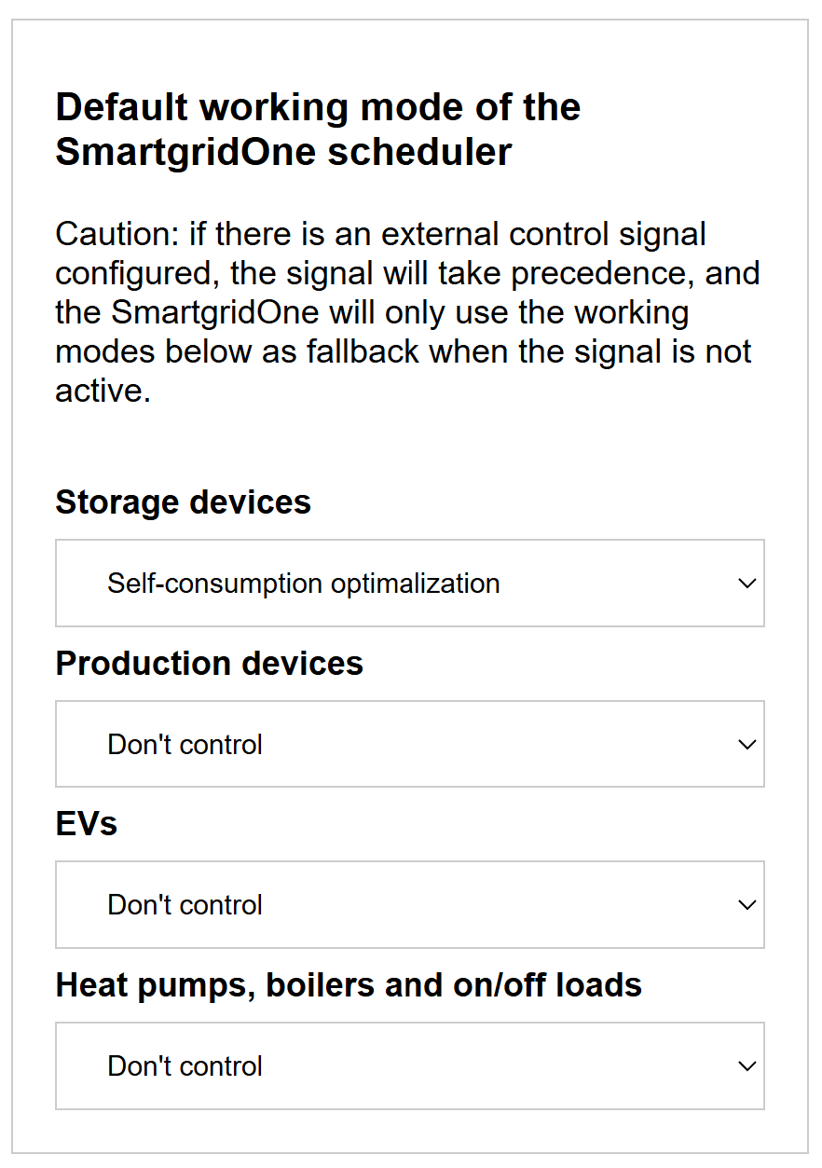Select the 'Self-consumption optimalization' value text
This screenshot has width=822, height=1168.
[304, 584]
